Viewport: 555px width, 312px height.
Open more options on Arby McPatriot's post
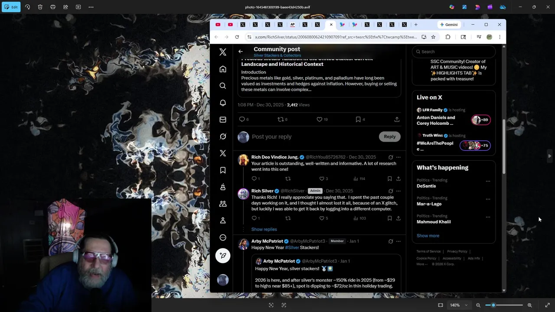pyautogui.click(x=398, y=241)
